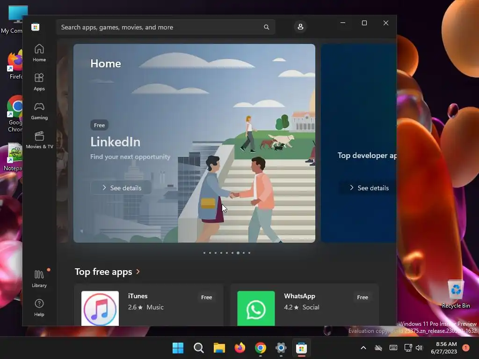Open the Windows Start button
Viewport: 479px width, 359px height.
coord(178,348)
